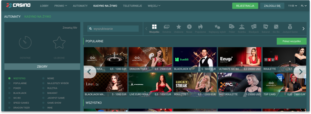This screenshot has width=311, height=114.
Task: Click the Zresetuj filtr link
Action: [x=70, y=28]
